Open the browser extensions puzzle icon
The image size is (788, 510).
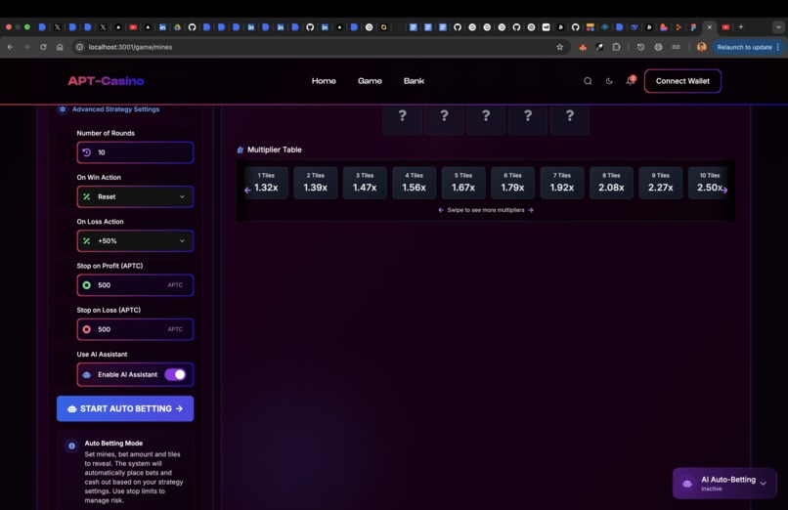click(x=616, y=47)
